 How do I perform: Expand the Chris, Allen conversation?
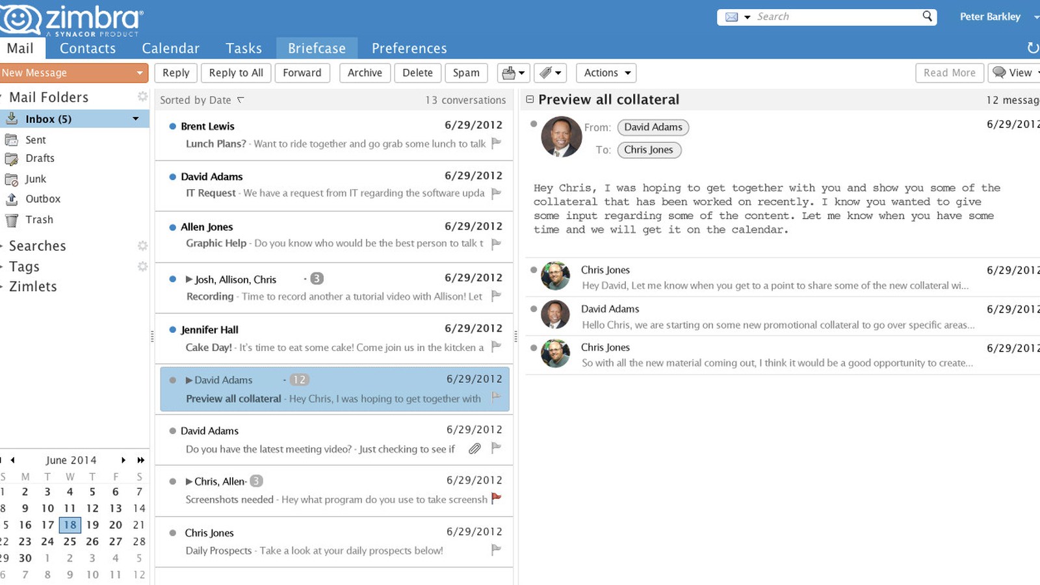coord(189,482)
